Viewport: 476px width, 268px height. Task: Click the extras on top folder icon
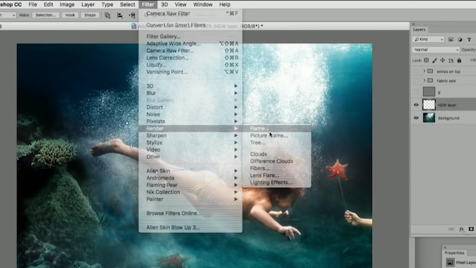(430, 71)
